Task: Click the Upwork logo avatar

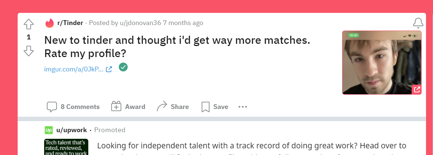Action: point(49,130)
